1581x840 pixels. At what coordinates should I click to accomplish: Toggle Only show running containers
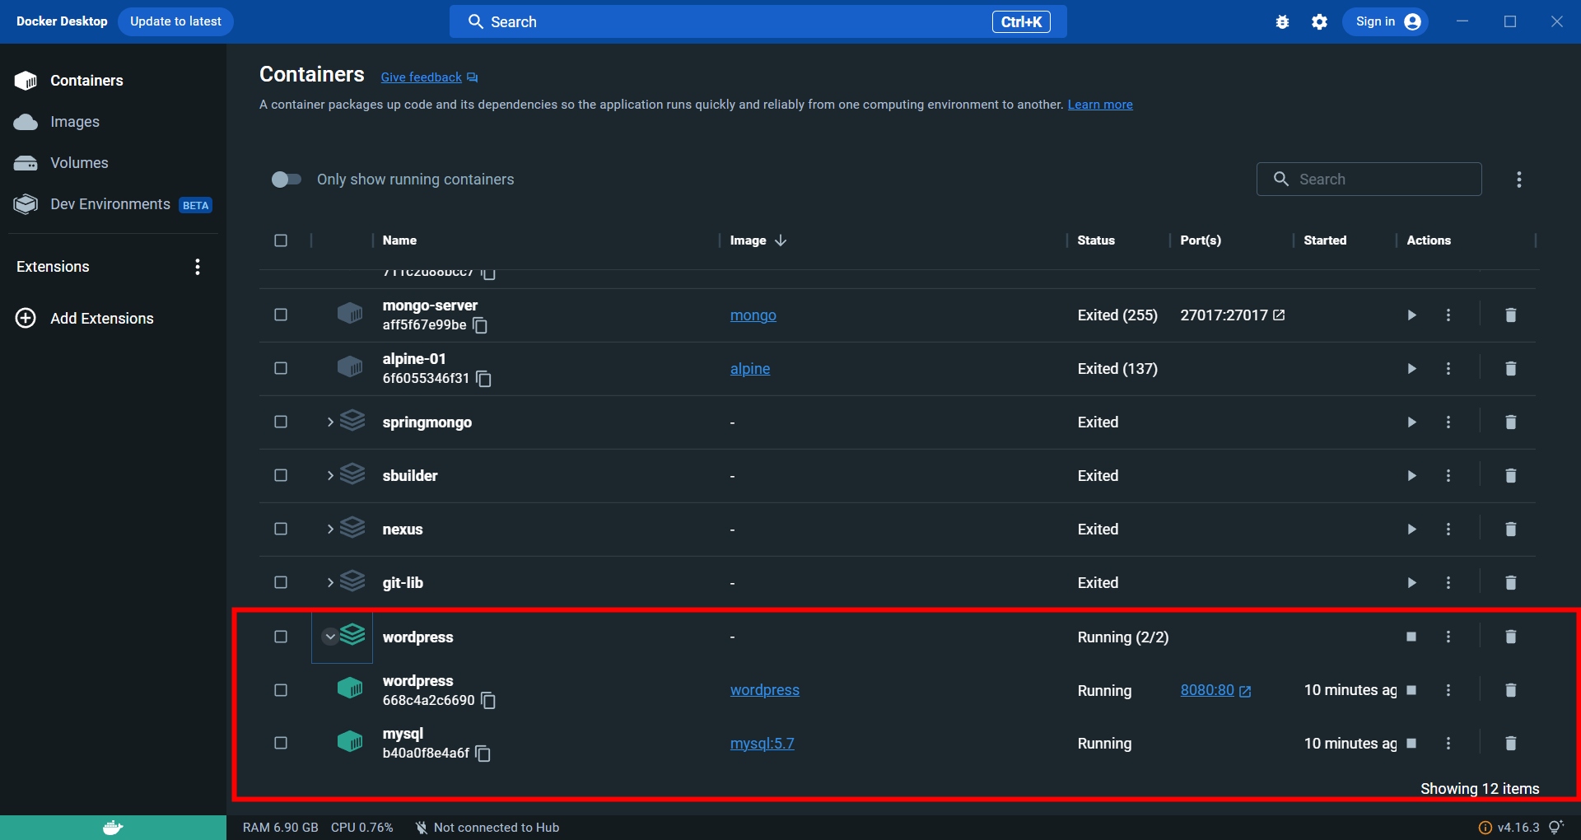(x=287, y=180)
